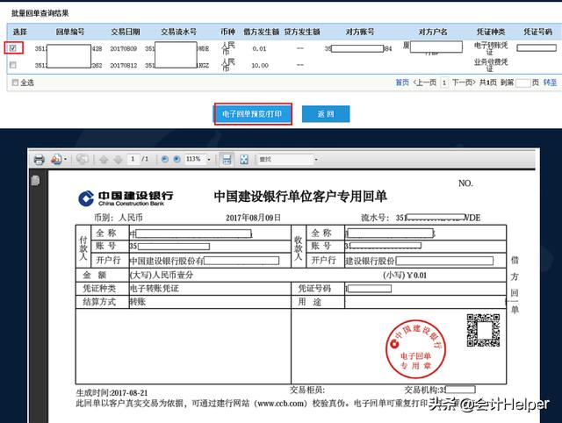Click the 回单编号 column header
The image size is (562, 423).
click(70, 32)
